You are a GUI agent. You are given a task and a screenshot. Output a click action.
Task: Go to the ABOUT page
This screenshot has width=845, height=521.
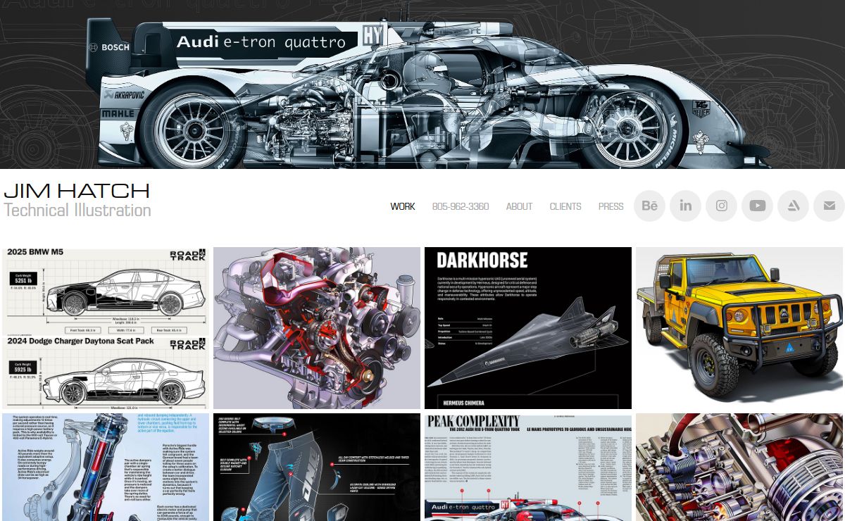tap(519, 206)
